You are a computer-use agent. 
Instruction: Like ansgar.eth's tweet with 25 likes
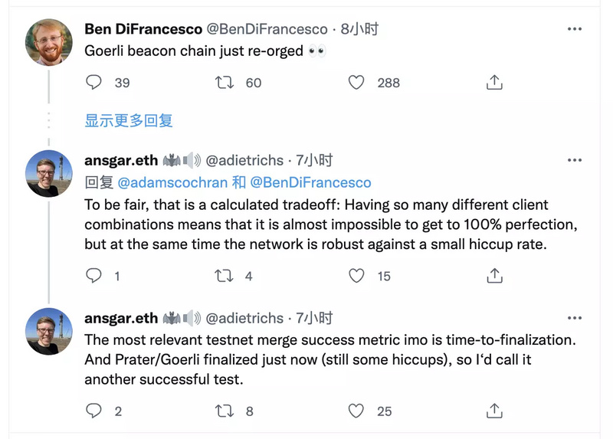click(x=356, y=411)
